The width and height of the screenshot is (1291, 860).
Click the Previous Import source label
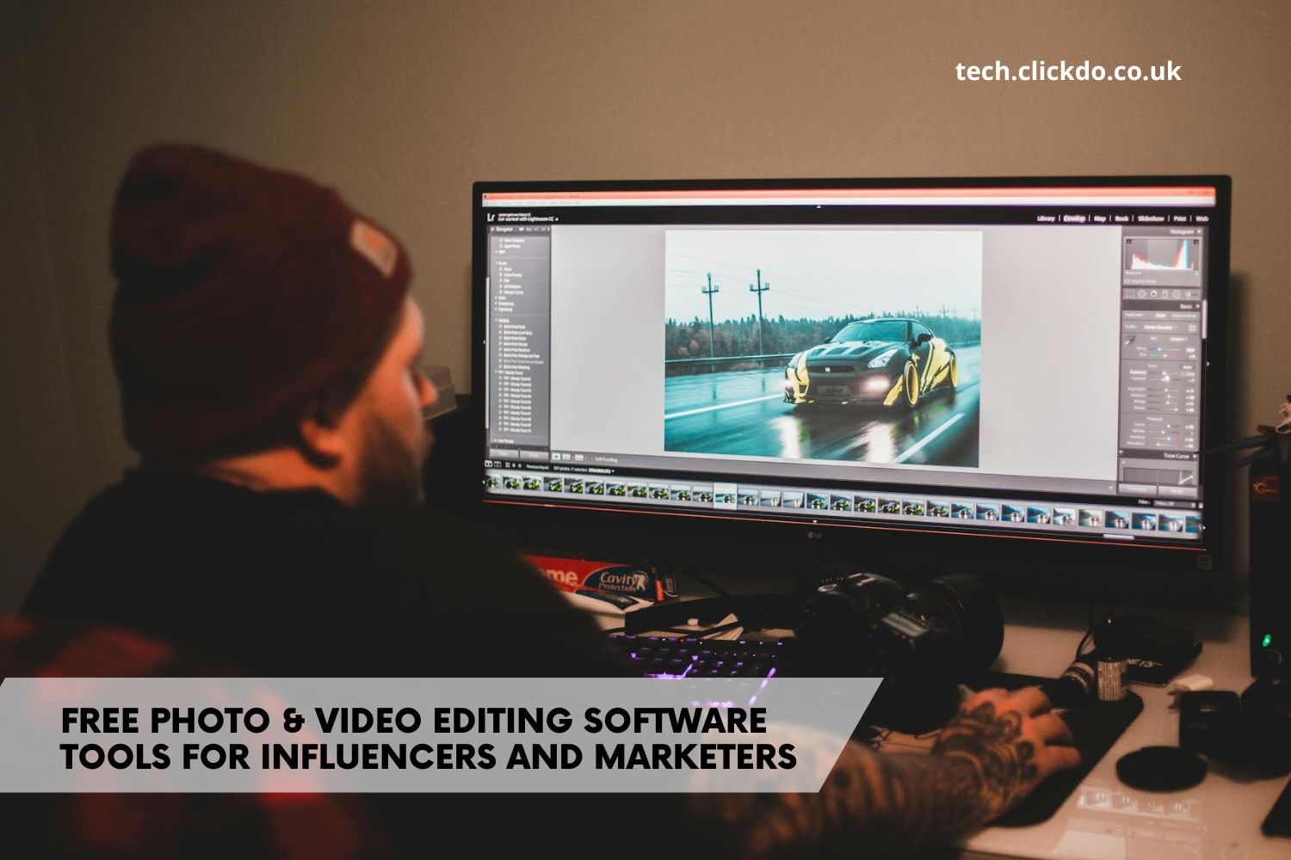[x=537, y=467]
